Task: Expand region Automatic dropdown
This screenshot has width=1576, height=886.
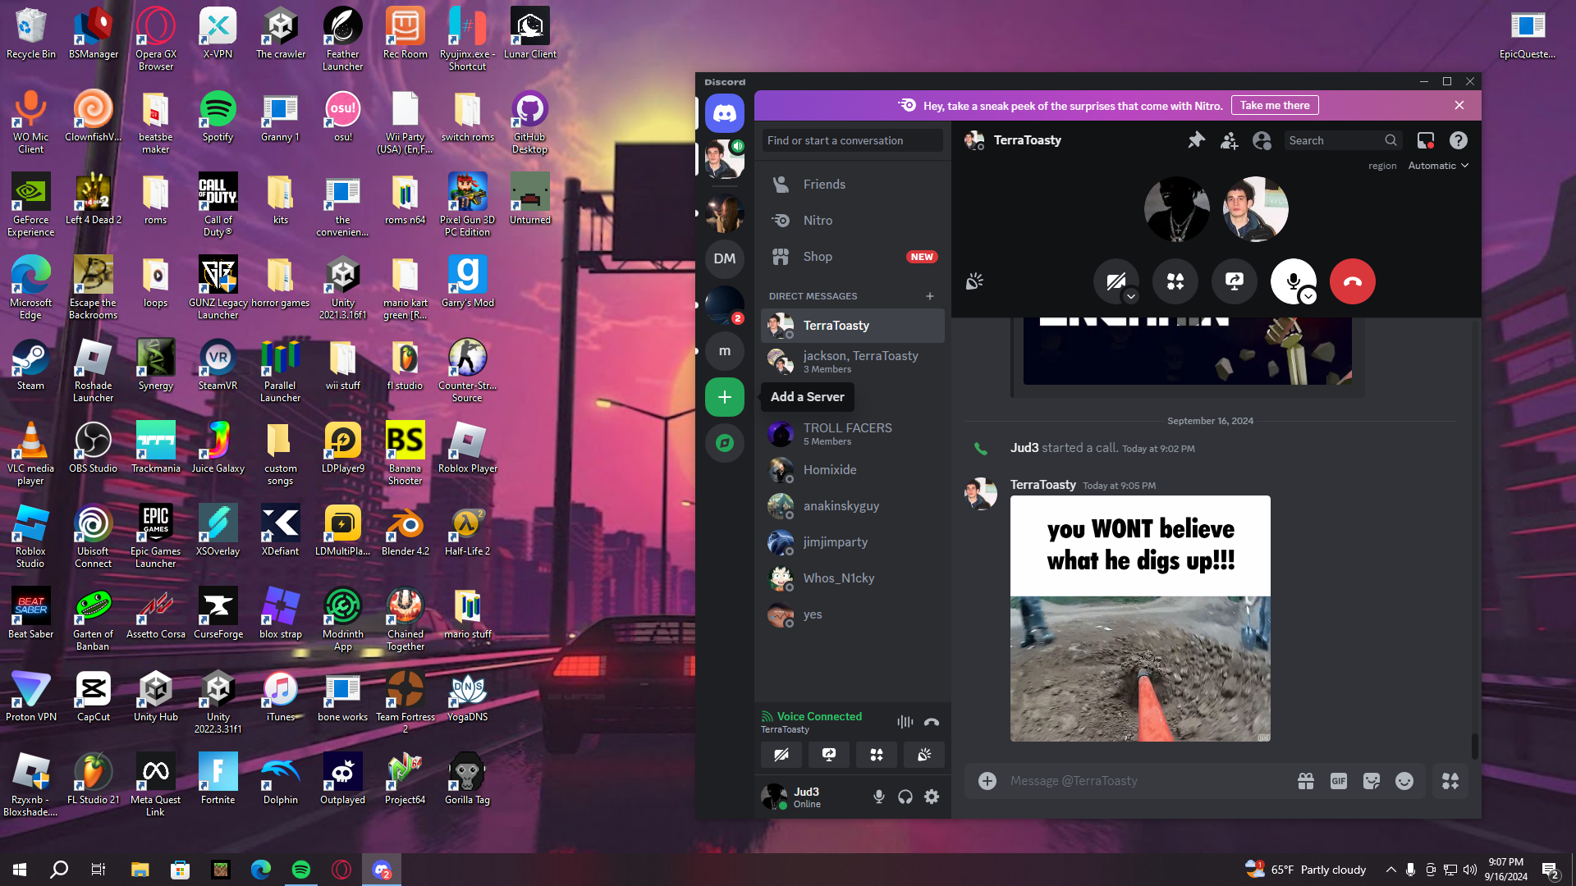Action: (x=1438, y=166)
